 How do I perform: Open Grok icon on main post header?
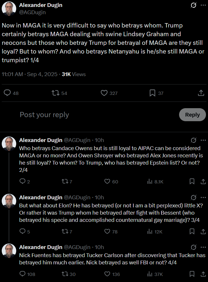pos(193,5)
